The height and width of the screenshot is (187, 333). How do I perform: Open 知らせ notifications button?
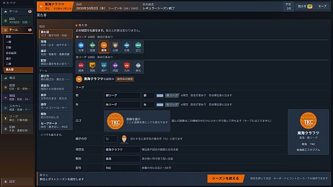point(305,6)
